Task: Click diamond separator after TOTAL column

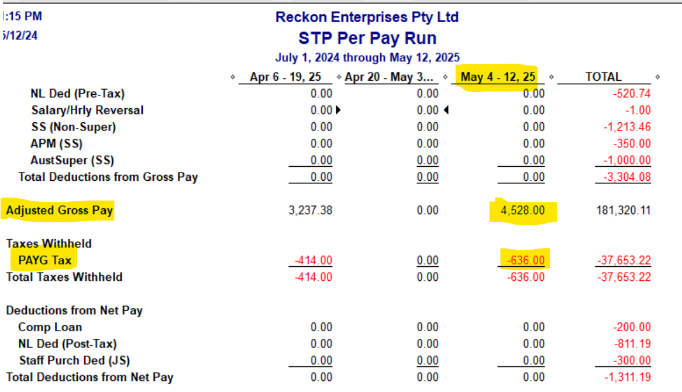Action: (657, 77)
